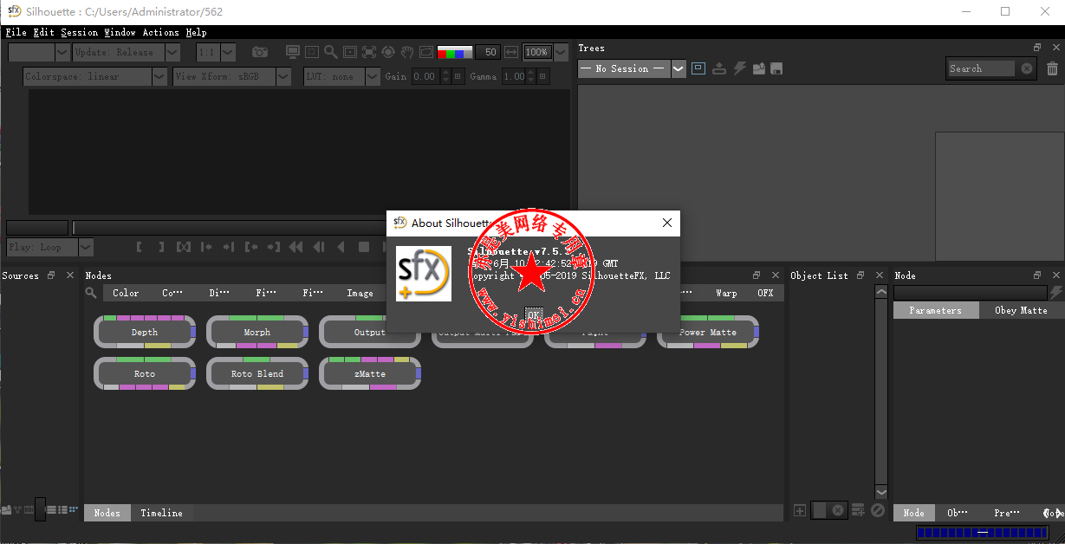Screen dimensions: 1065x544
Task: Open the Window menu
Action: tap(120, 32)
